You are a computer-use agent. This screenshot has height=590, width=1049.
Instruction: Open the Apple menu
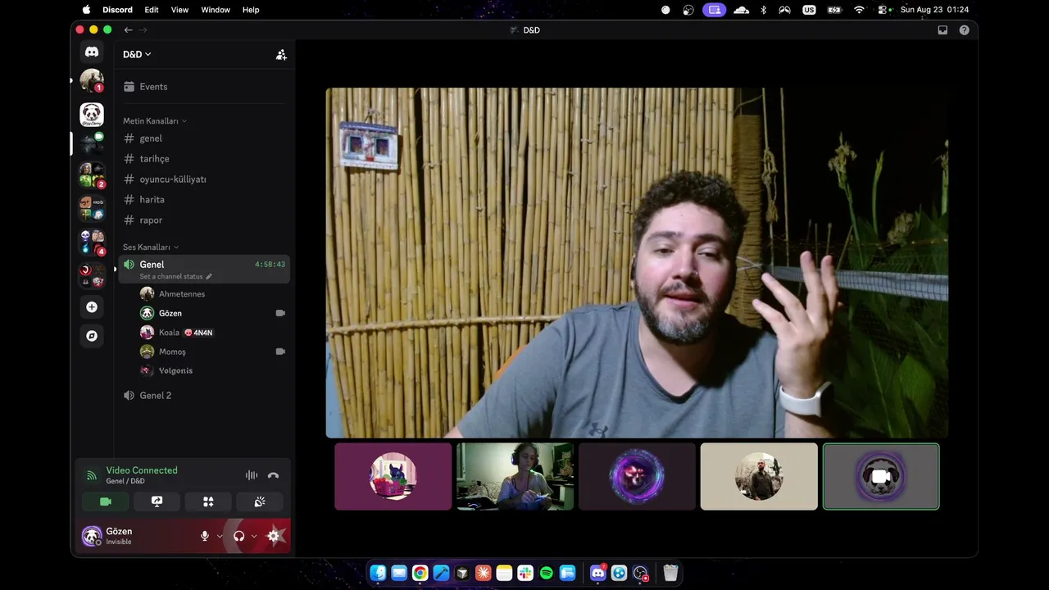pos(86,10)
